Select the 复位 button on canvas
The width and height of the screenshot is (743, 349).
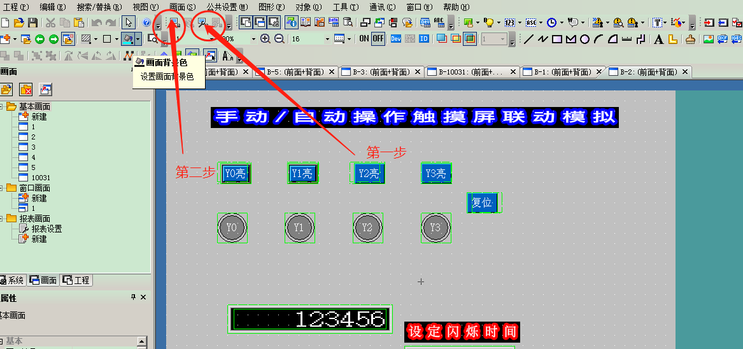[483, 203]
